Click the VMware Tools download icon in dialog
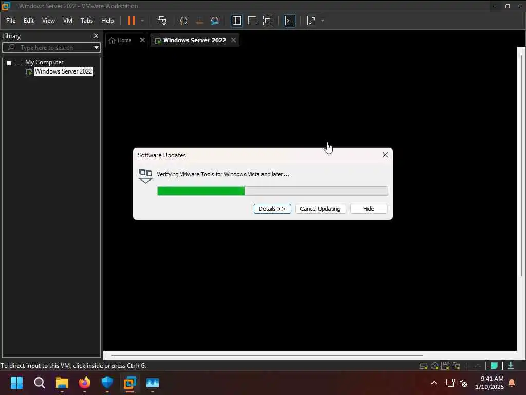Viewport: 526px width, 395px height. (145, 176)
